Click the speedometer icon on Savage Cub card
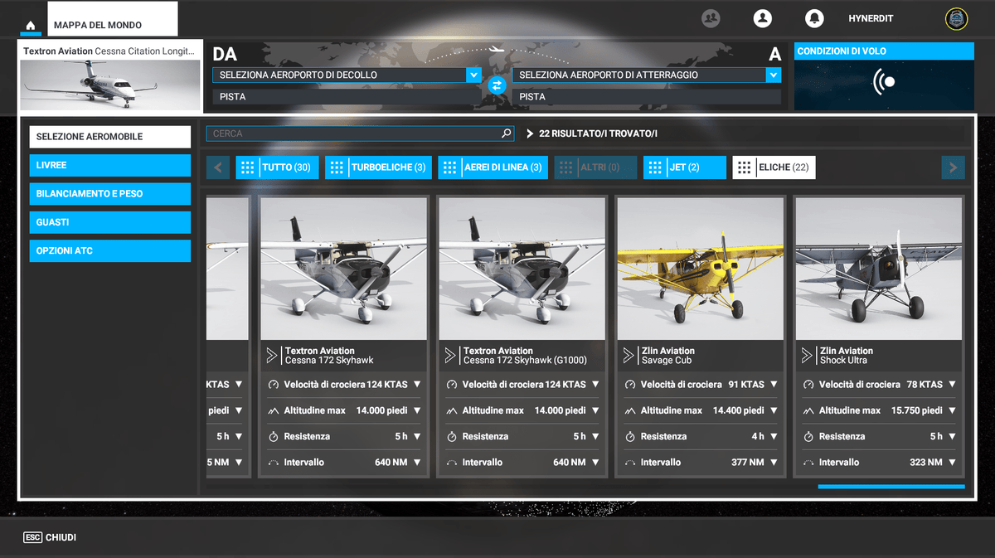The image size is (995, 558). coord(630,385)
